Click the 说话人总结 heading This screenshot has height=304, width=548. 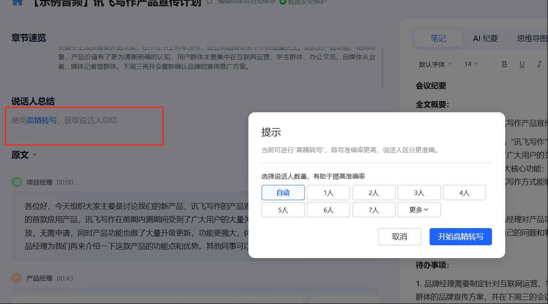(33, 101)
